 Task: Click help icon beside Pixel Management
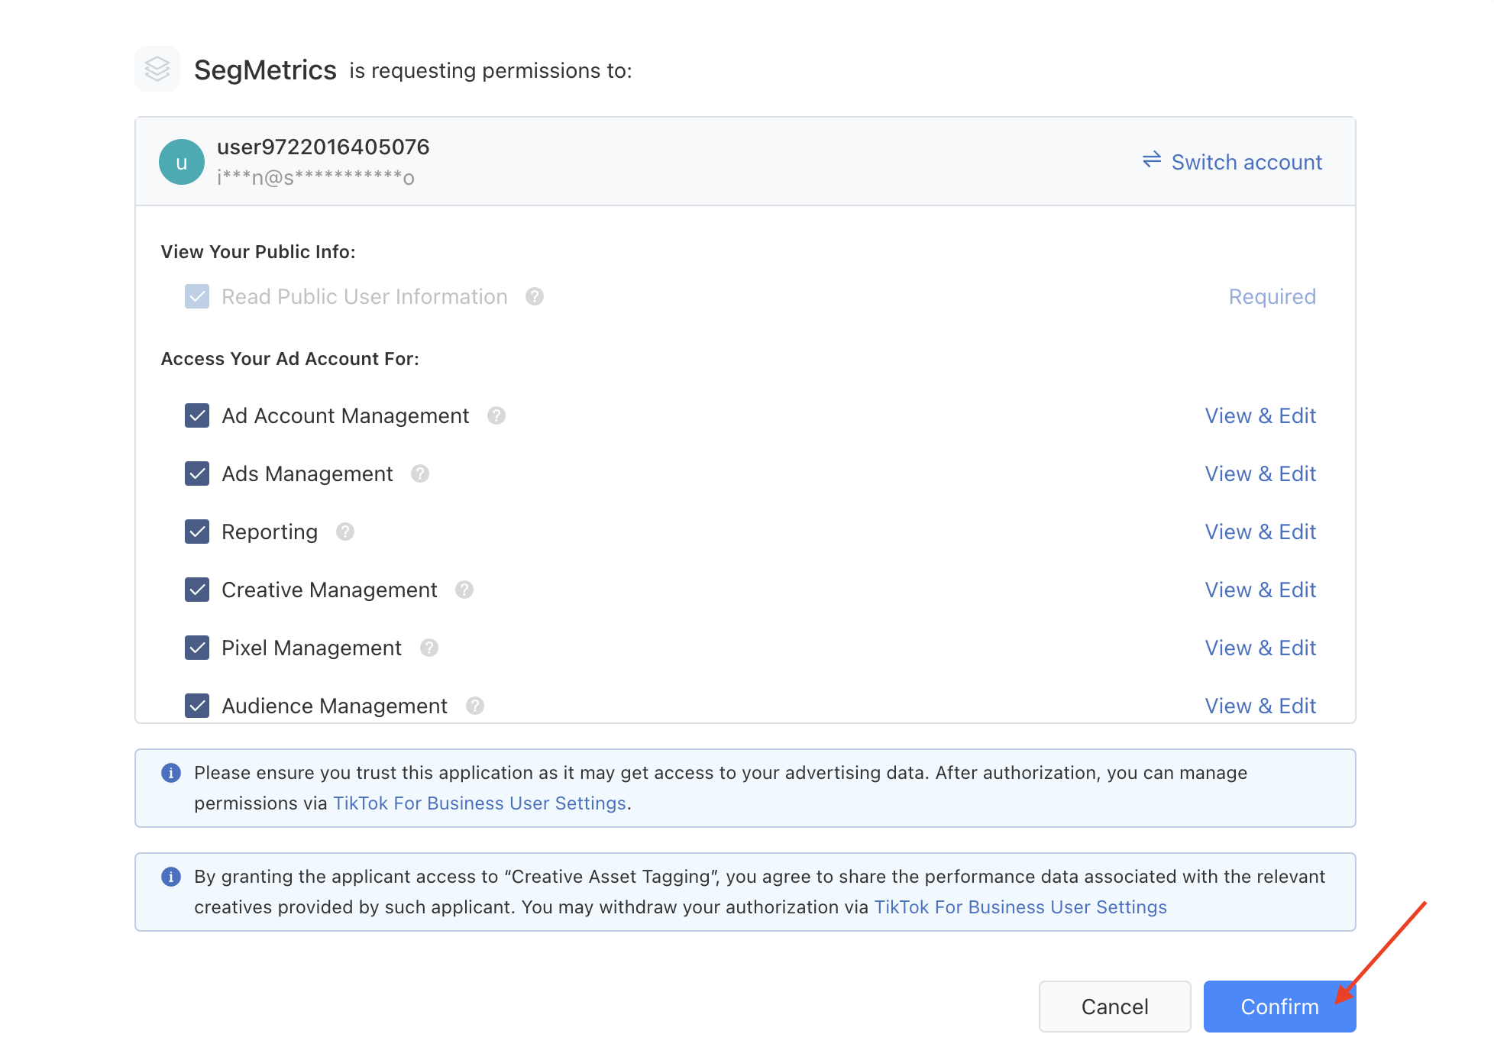(429, 648)
